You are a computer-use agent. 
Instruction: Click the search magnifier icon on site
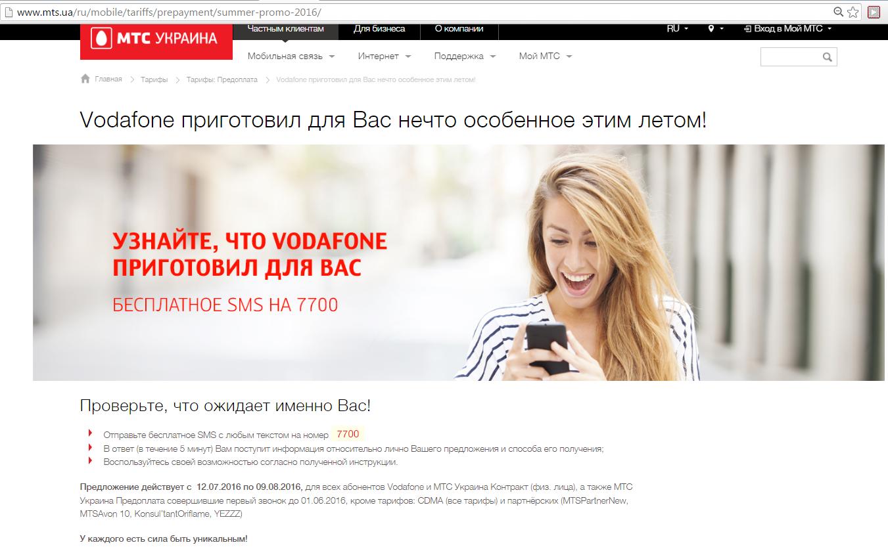tap(828, 57)
